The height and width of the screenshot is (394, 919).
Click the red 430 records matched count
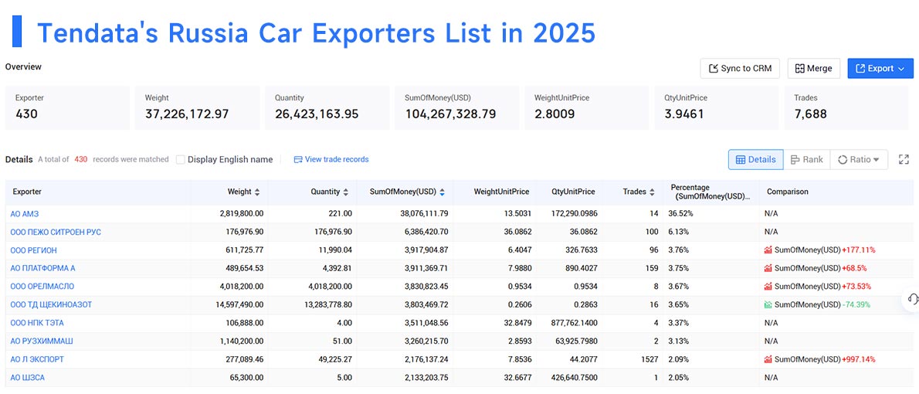81,159
